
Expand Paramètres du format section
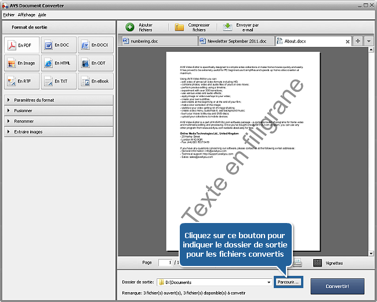pyautogui.click(x=59, y=100)
